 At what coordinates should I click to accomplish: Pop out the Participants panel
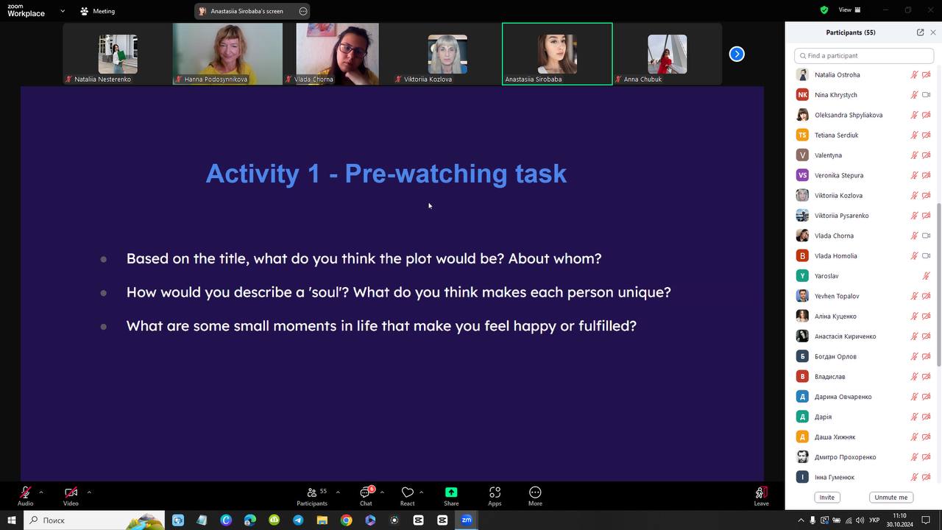(920, 32)
